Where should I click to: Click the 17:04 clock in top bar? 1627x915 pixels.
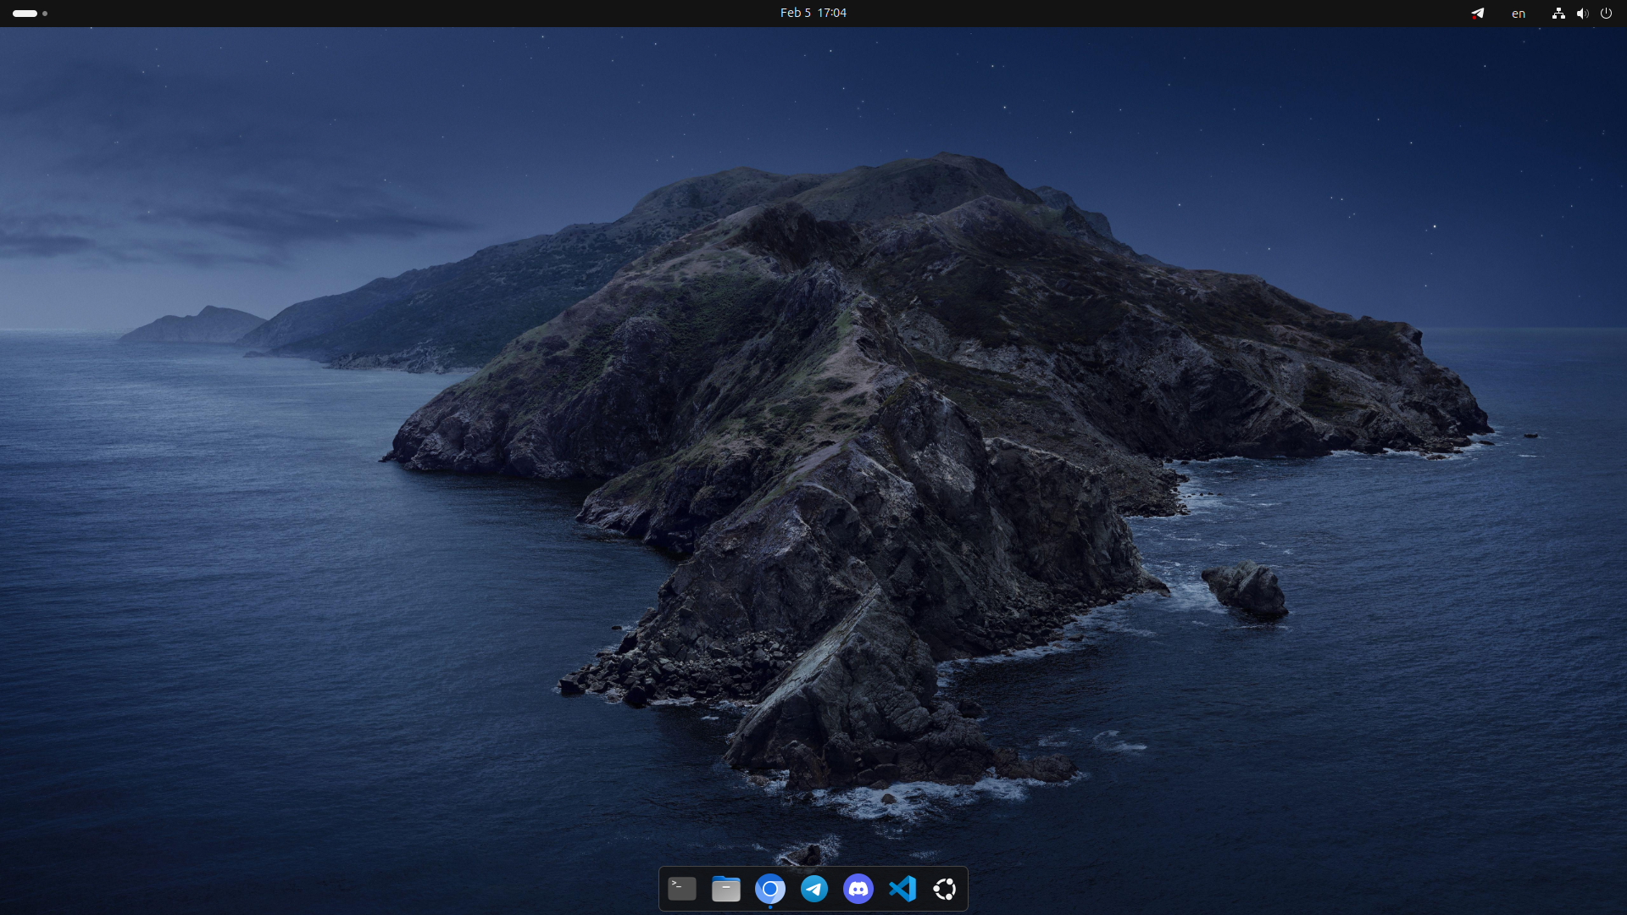pos(832,13)
